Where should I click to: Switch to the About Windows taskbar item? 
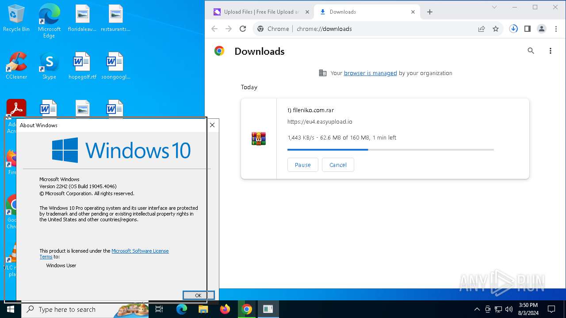pos(268,309)
